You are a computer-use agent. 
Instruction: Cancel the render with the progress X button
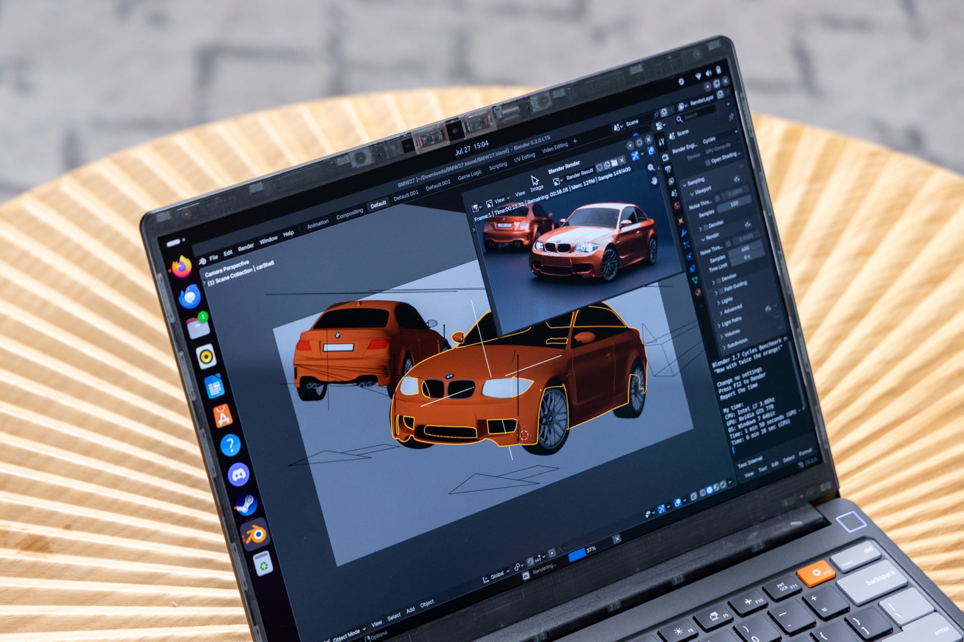tap(617, 538)
